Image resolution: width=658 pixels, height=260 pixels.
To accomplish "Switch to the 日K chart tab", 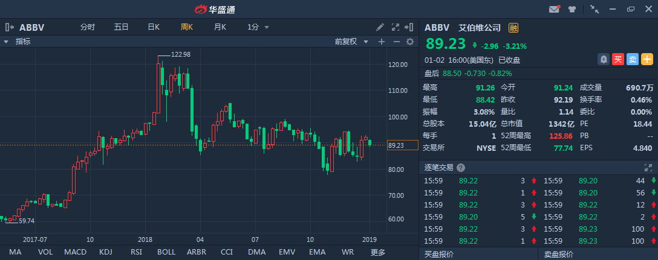I will coord(154,27).
